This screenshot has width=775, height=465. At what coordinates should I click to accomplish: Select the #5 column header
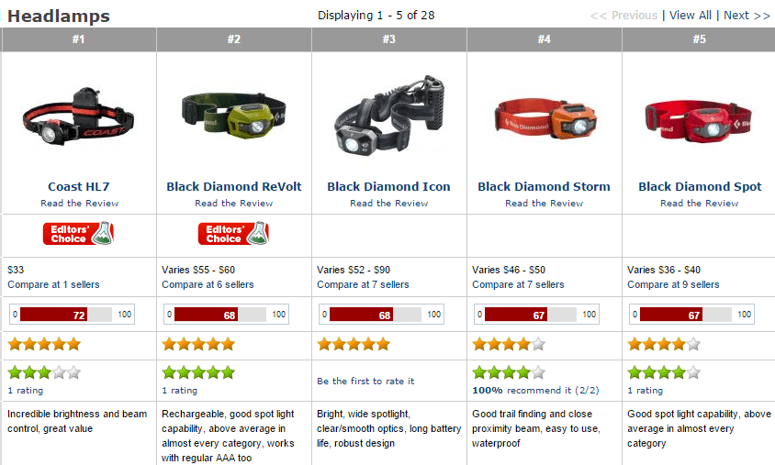[x=699, y=39]
